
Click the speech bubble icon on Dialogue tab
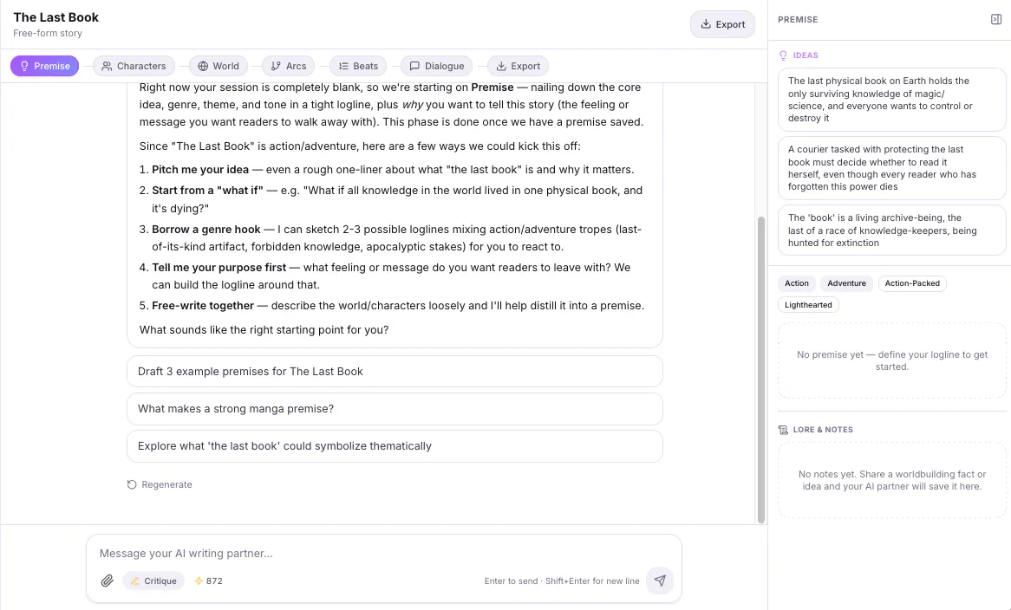[x=414, y=66]
